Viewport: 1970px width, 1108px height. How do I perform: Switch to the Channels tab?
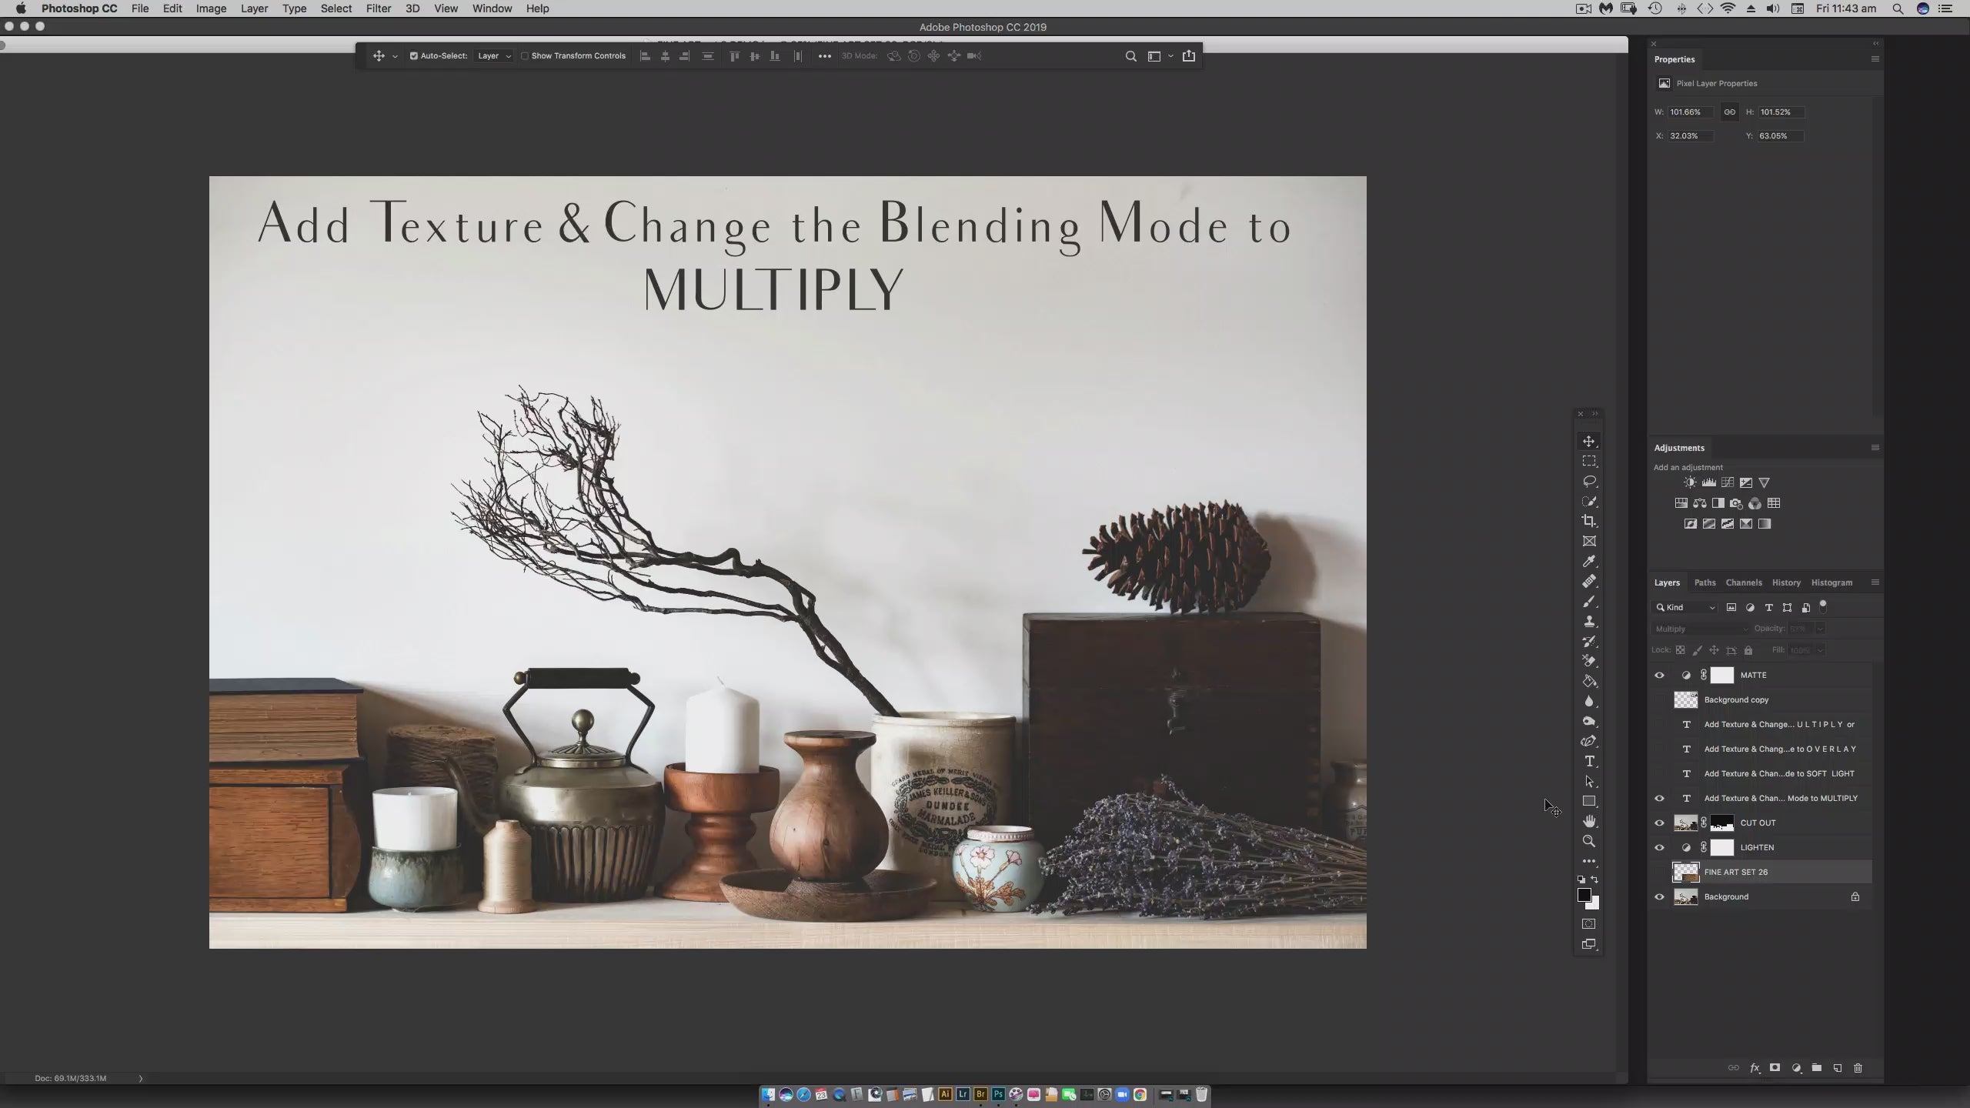[x=1743, y=582]
